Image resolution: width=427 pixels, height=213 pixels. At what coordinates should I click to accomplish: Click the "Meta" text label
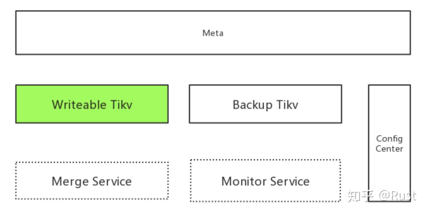pyautogui.click(x=213, y=33)
